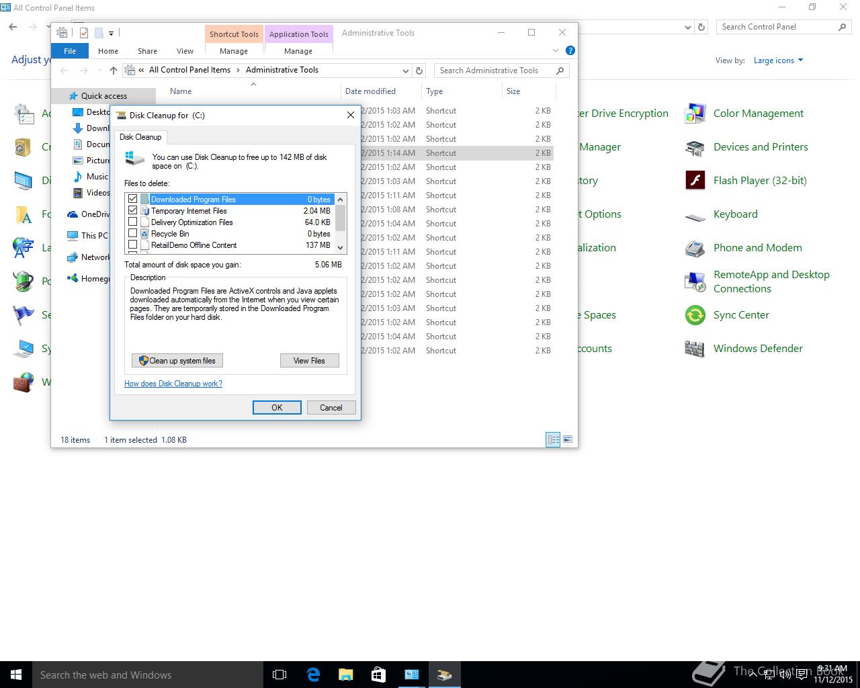This screenshot has height=688, width=860.
Task: Open Explorer help question mark icon
Action: coord(570,50)
